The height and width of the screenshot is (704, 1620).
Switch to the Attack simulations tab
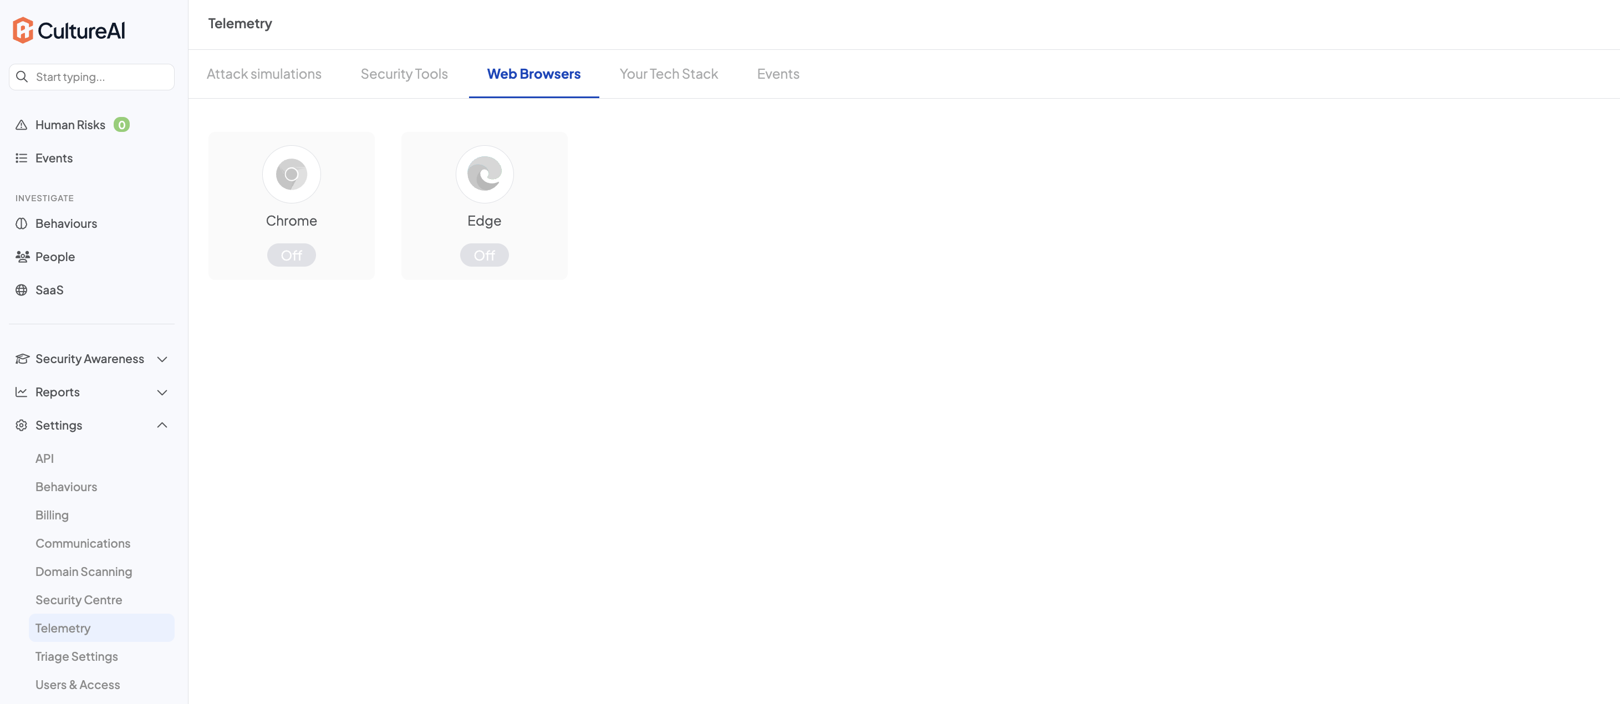264,74
